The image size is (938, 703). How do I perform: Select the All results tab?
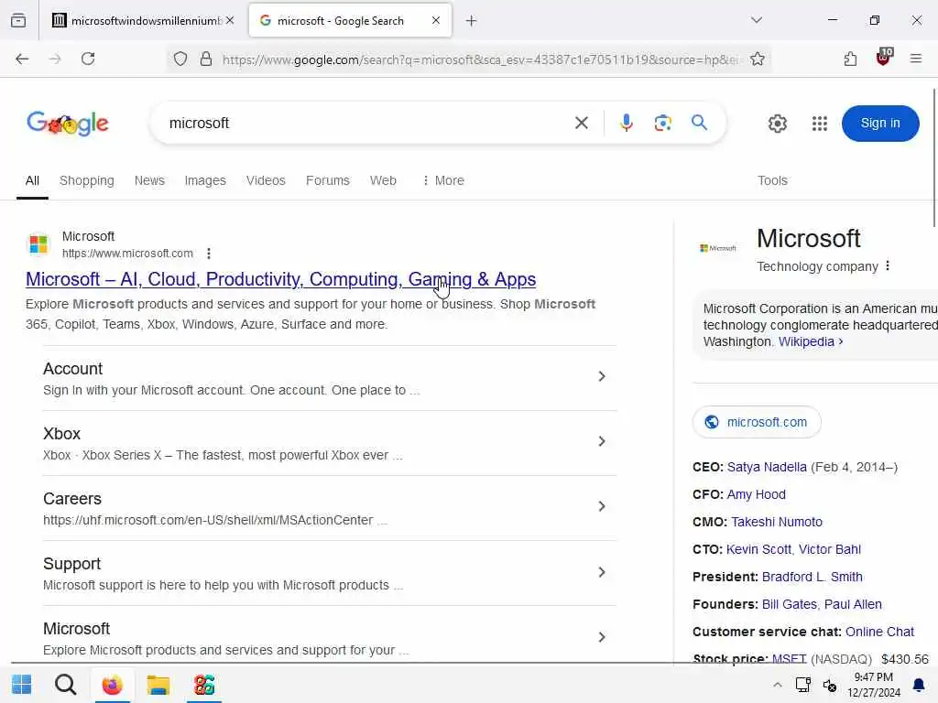32,180
